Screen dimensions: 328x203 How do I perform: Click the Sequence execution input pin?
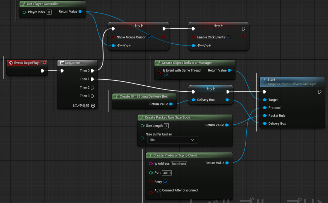click(x=62, y=71)
